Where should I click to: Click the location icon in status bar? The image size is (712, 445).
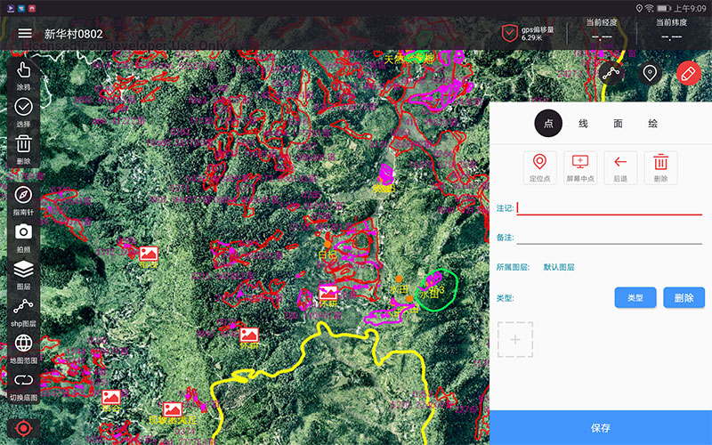click(x=639, y=8)
